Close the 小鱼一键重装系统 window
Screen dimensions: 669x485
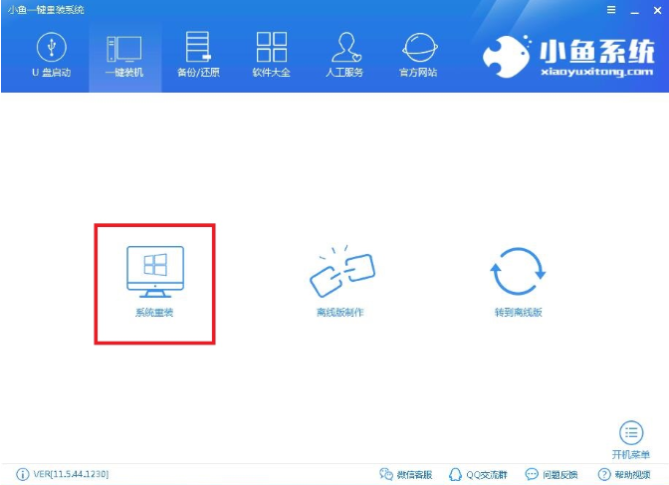click(655, 9)
